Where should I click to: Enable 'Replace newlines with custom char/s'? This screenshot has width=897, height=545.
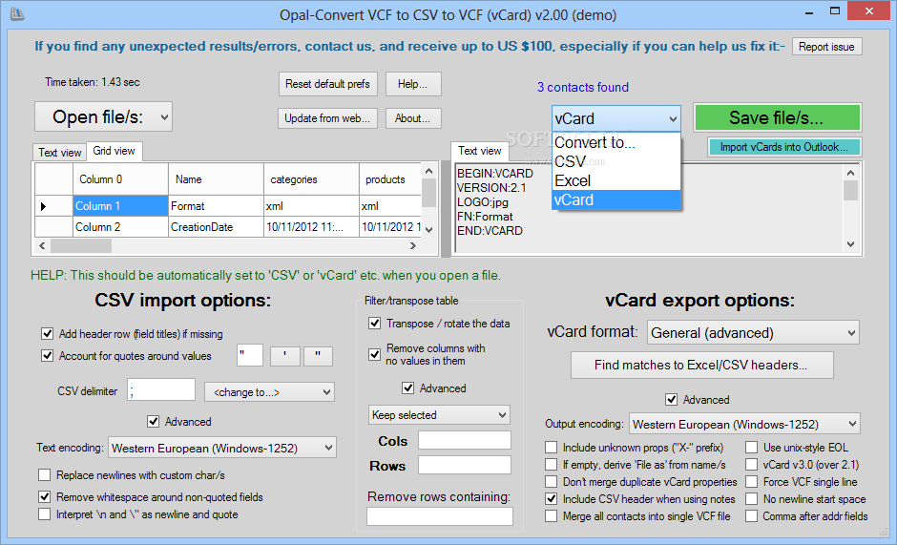[x=44, y=474]
